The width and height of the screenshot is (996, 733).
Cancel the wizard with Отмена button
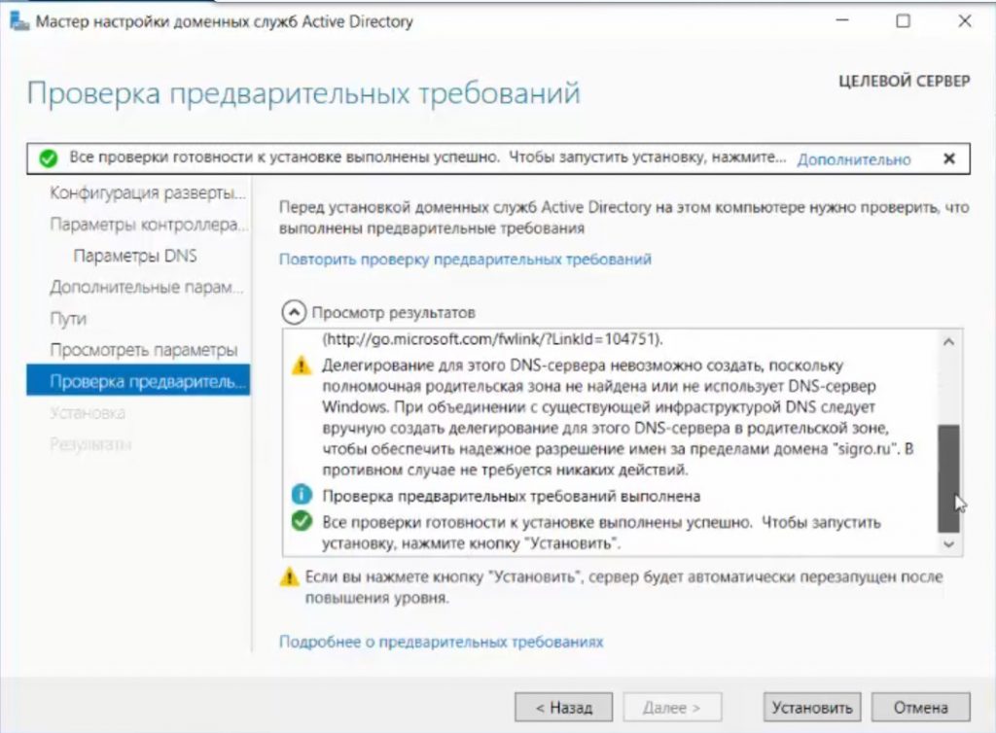point(920,707)
